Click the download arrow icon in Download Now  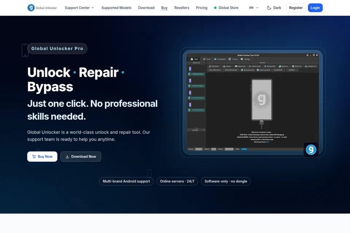[x=67, y=157]
